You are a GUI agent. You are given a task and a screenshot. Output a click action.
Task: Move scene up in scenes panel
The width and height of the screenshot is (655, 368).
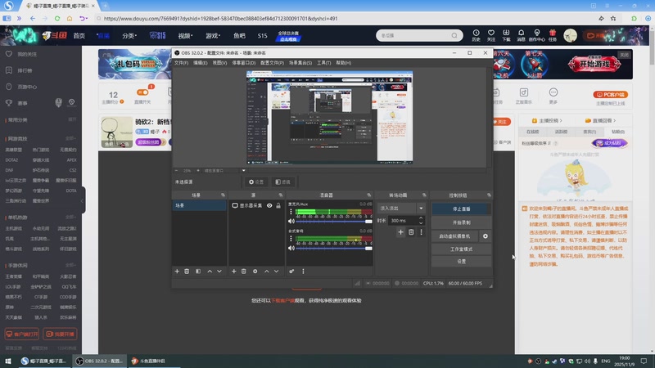coord(210,272)
